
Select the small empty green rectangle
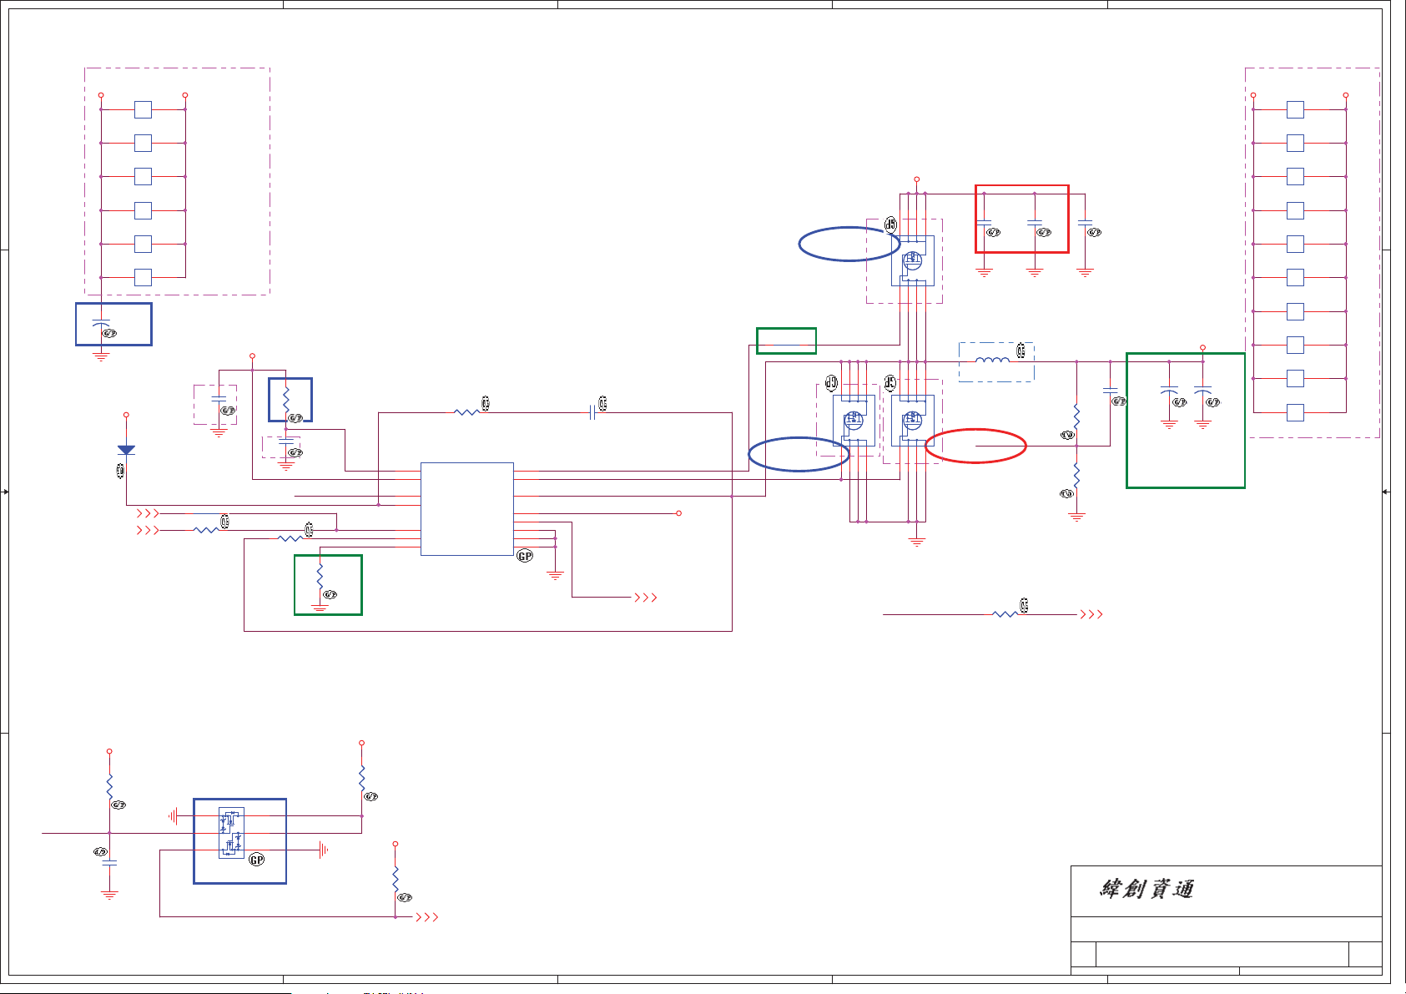coord(786,341)
